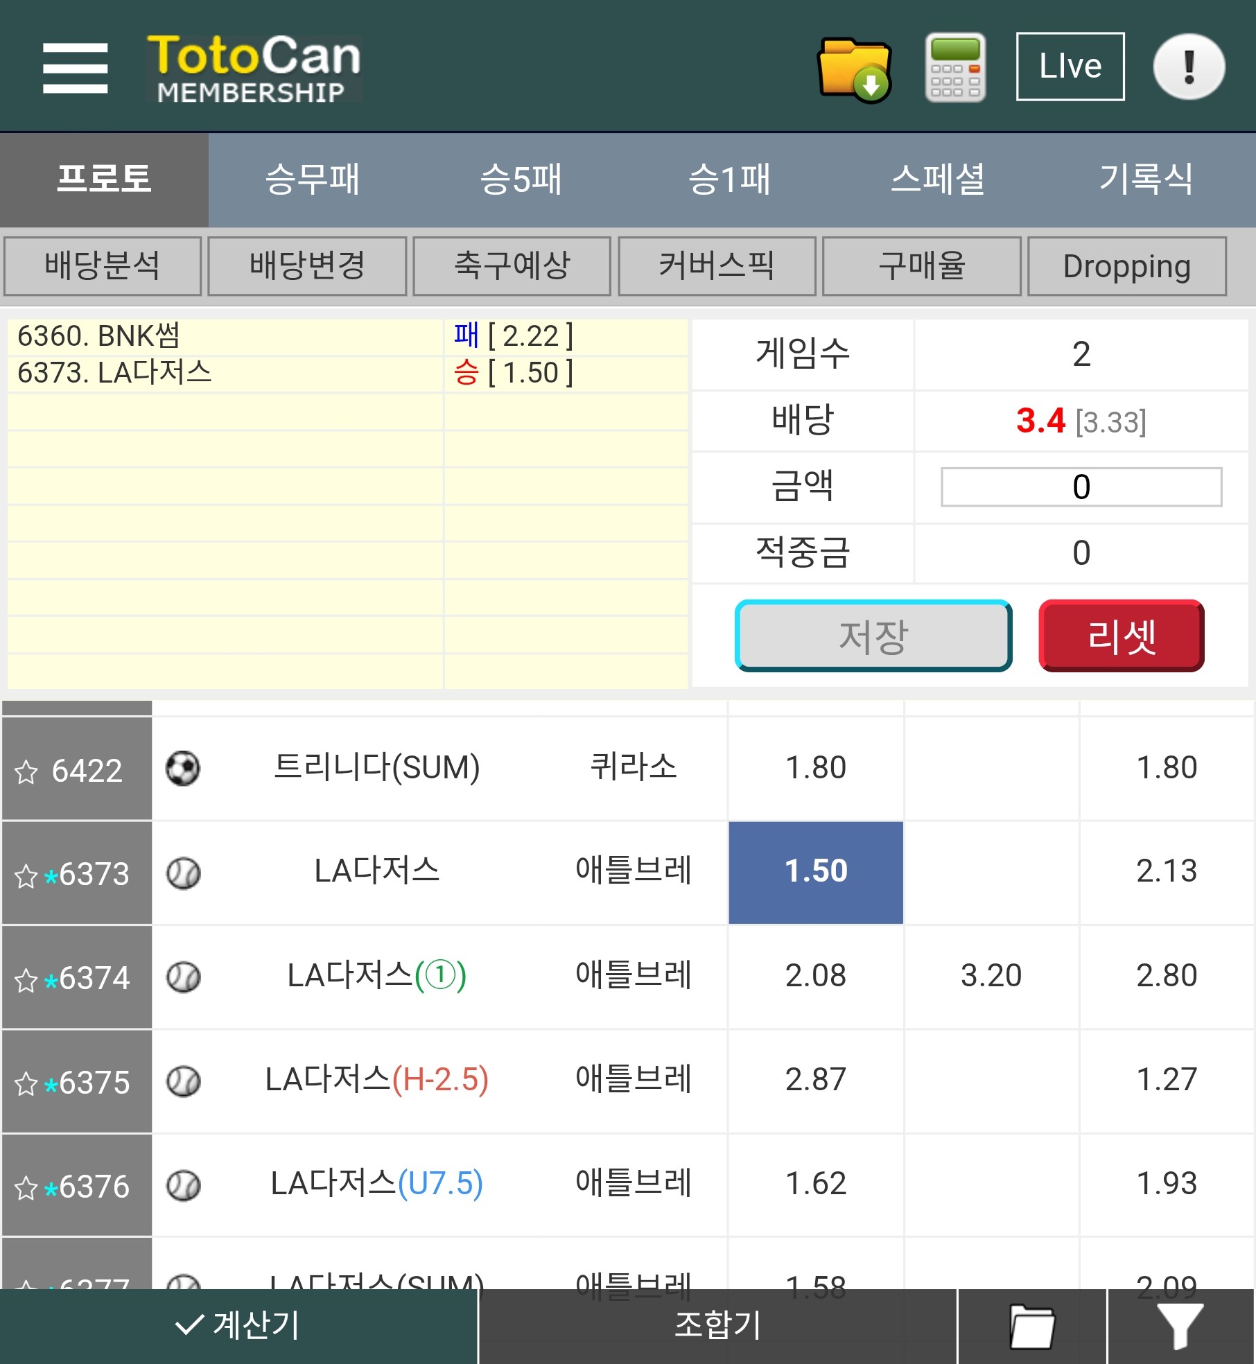
Task: Click baseball icon in row 6373
Action: click(183, 873)
